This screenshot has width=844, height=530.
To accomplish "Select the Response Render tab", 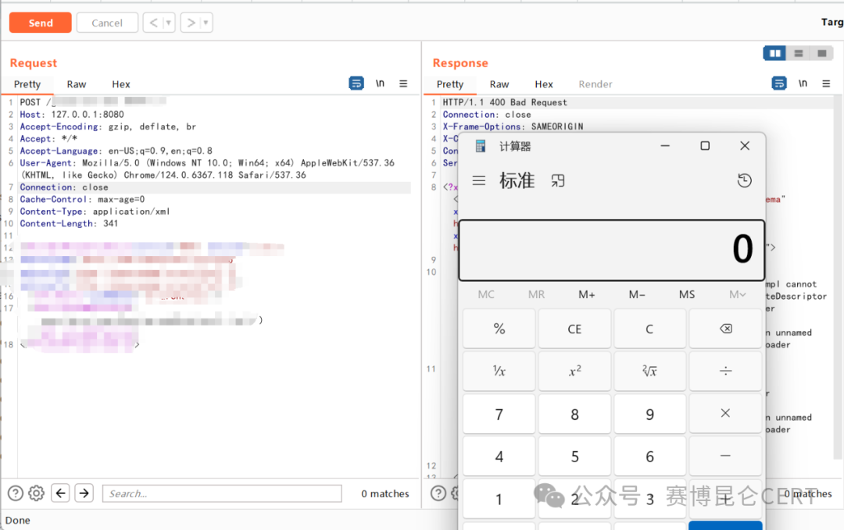I will click(x=595, y=84).
